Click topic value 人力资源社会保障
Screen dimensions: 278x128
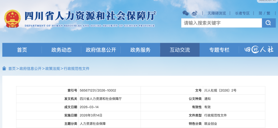coord(93,124)
